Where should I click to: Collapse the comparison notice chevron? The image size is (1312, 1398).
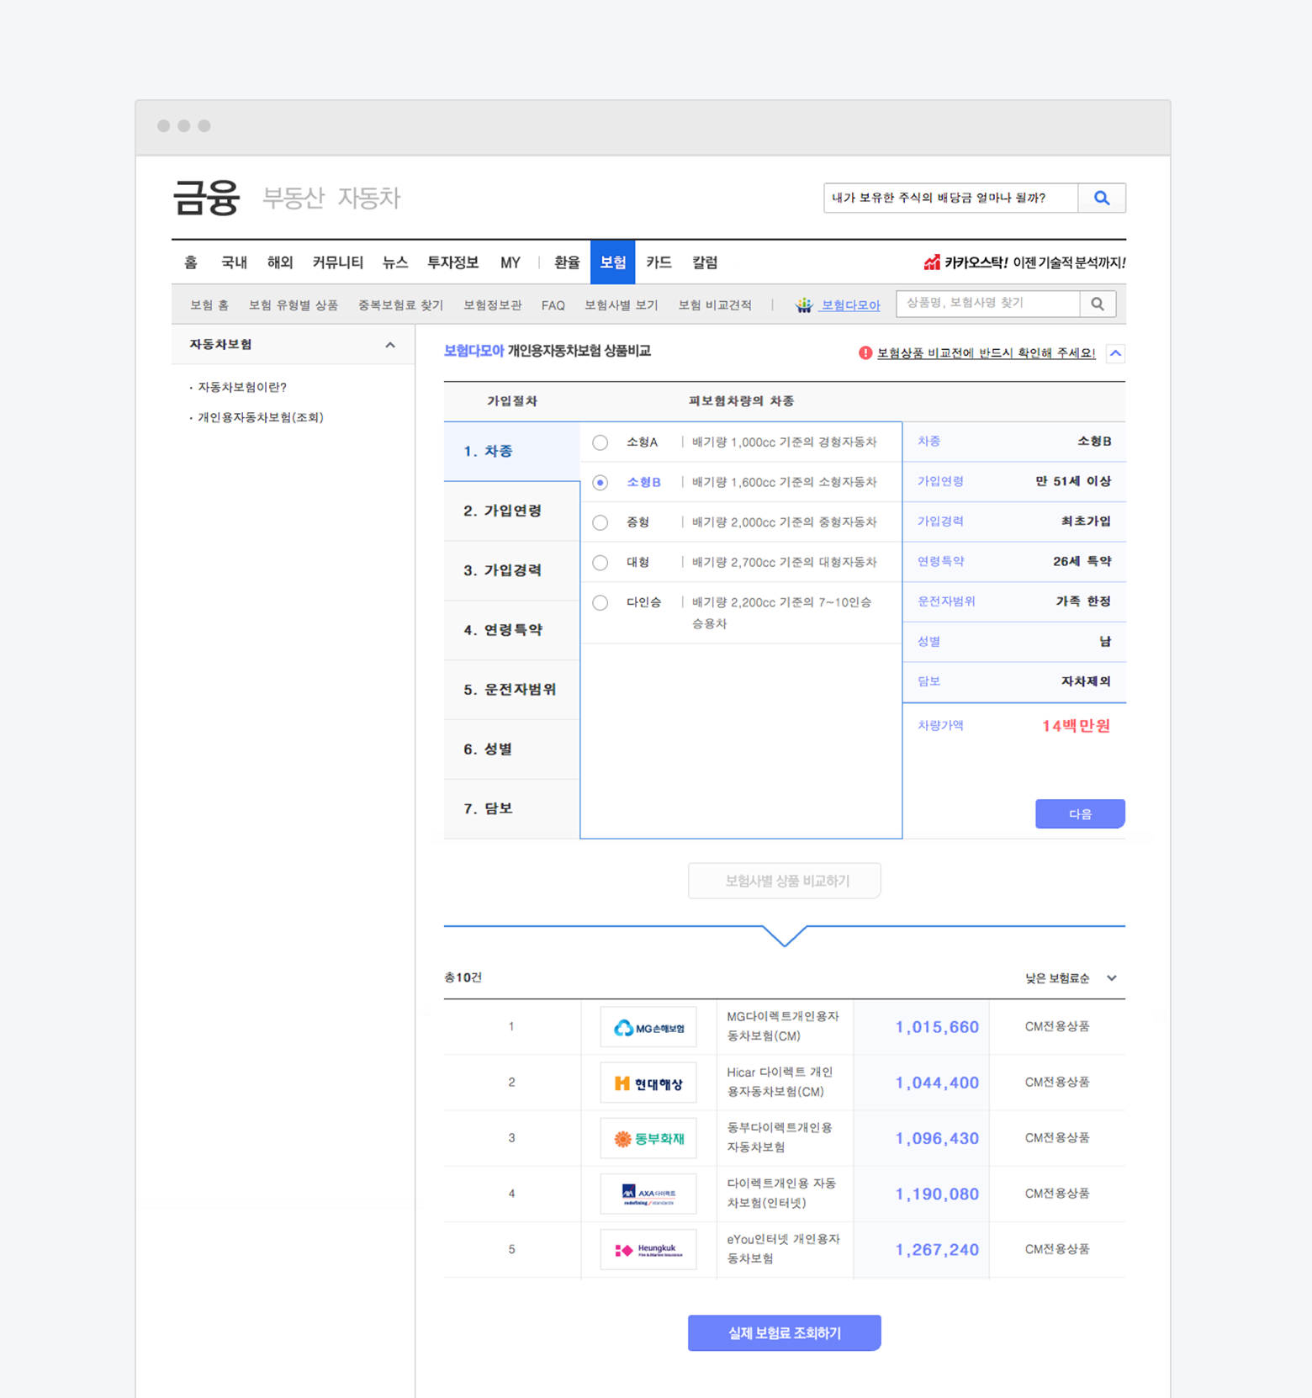1115,353
